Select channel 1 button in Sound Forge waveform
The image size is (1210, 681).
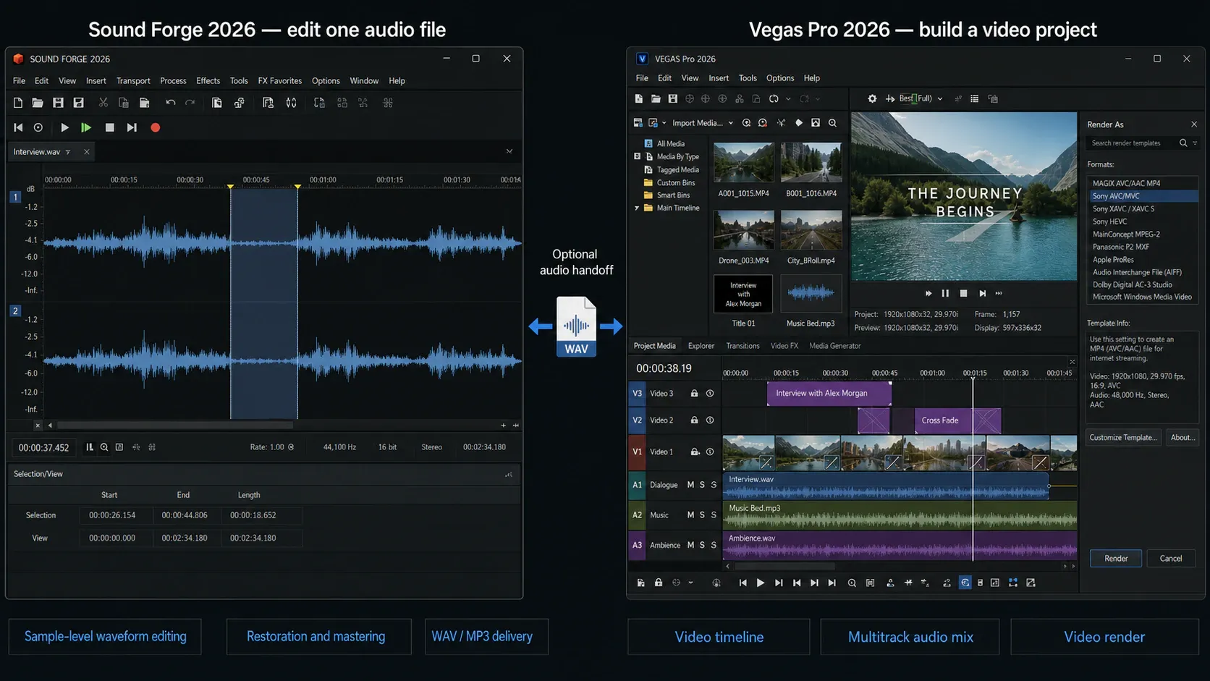point(15,197)
